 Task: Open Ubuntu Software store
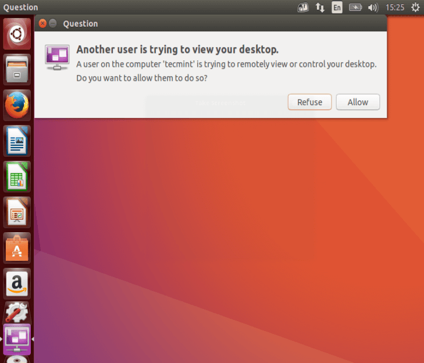click(17, 247)
